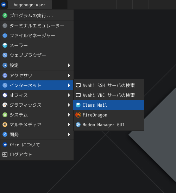Click the green magnifier icon beside プログラムの実行
Viewport: 176px width, 193px height.
pos(5,15)
